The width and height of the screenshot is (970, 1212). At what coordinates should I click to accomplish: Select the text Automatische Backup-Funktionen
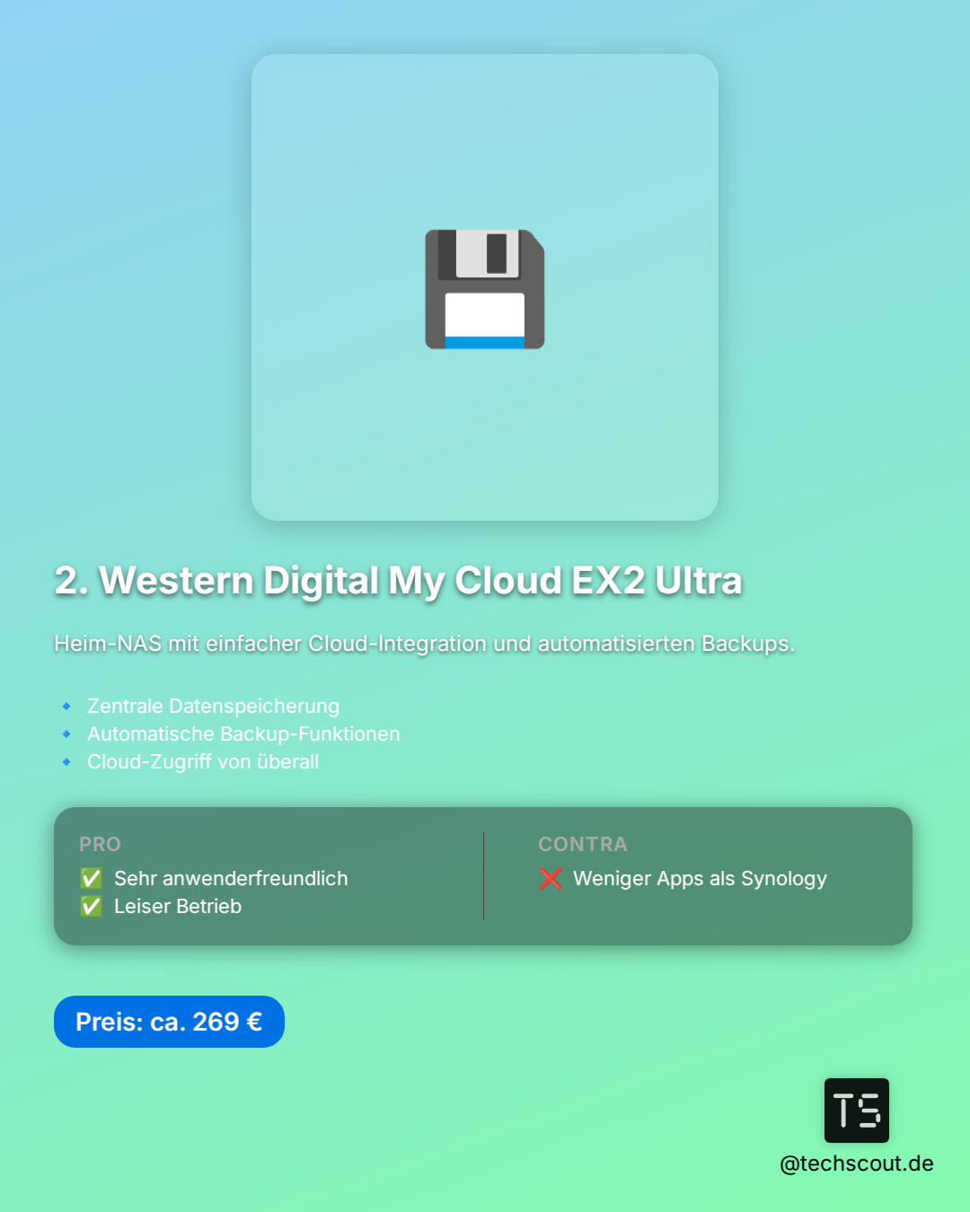243,734
